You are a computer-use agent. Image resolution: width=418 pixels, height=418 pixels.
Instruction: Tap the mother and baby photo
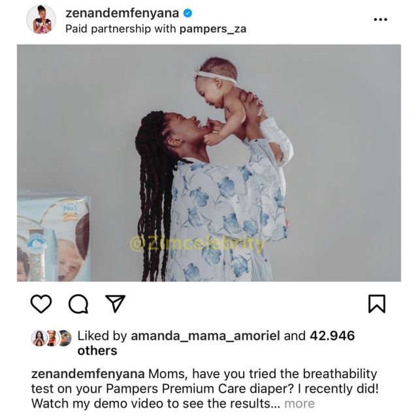click(x=209, y=163)
